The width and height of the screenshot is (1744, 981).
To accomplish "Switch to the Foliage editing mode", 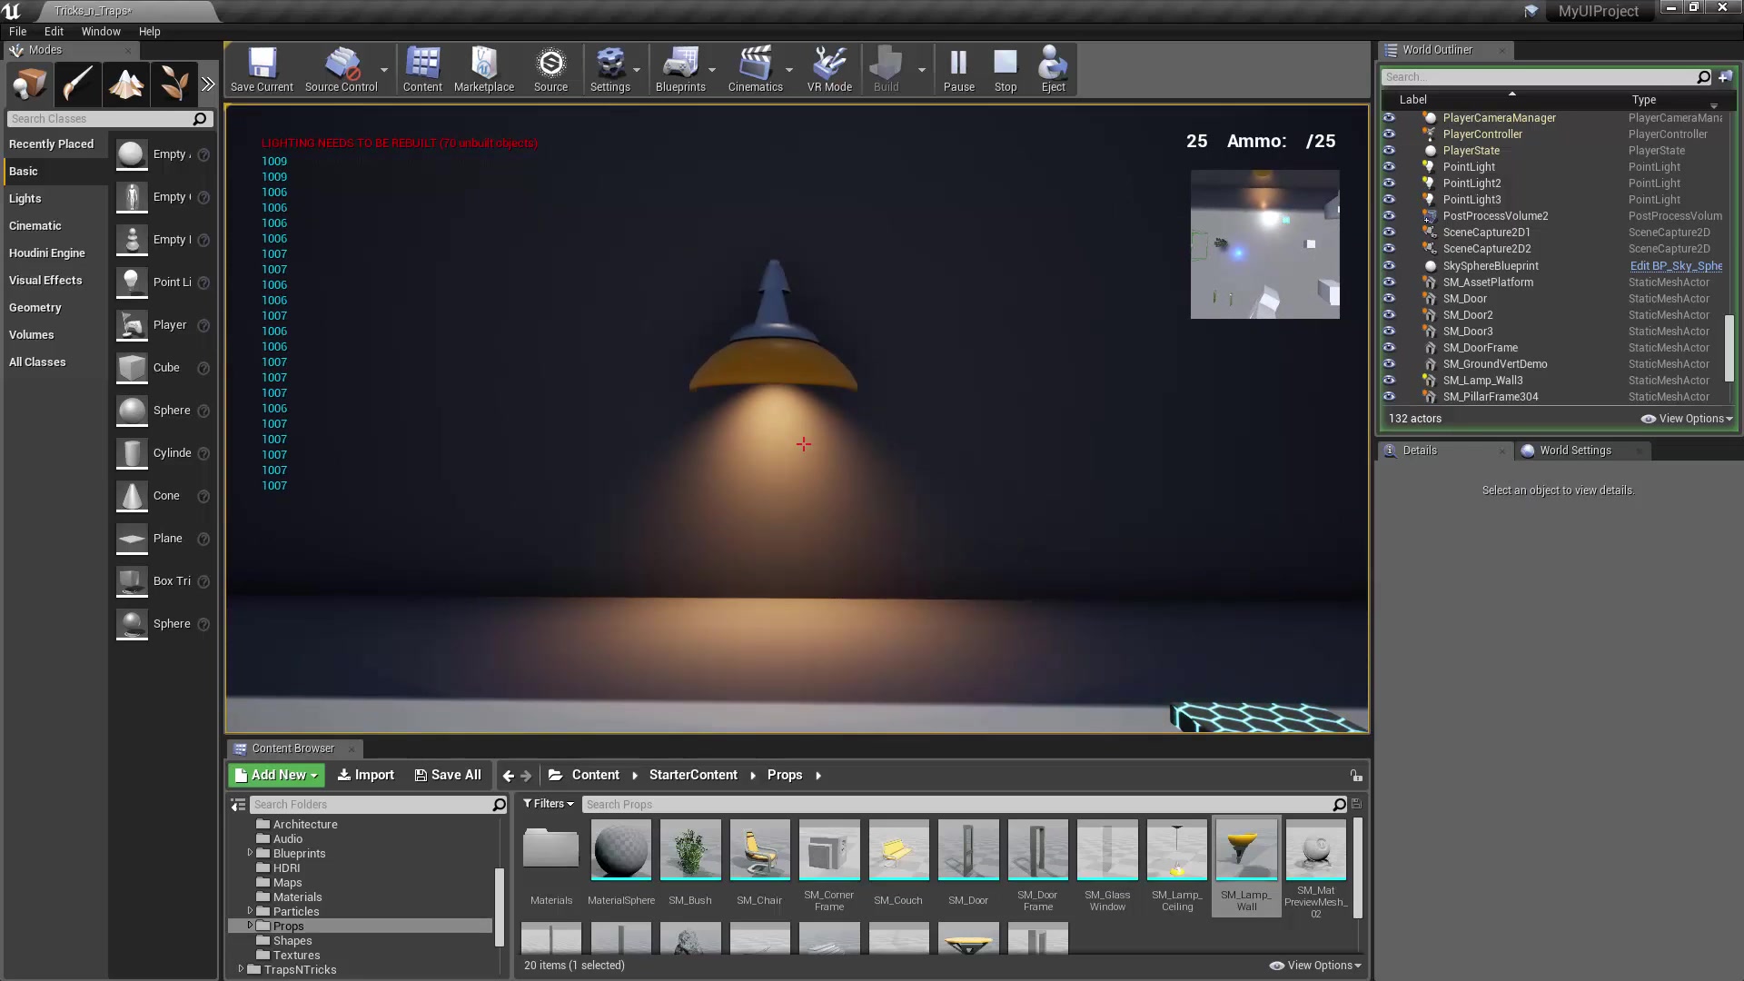I will (174, 84).
